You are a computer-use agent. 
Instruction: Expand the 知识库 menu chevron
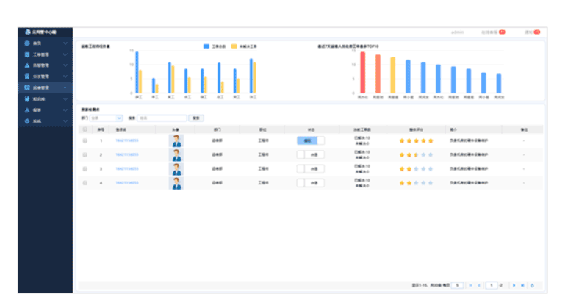pos(65,99)
